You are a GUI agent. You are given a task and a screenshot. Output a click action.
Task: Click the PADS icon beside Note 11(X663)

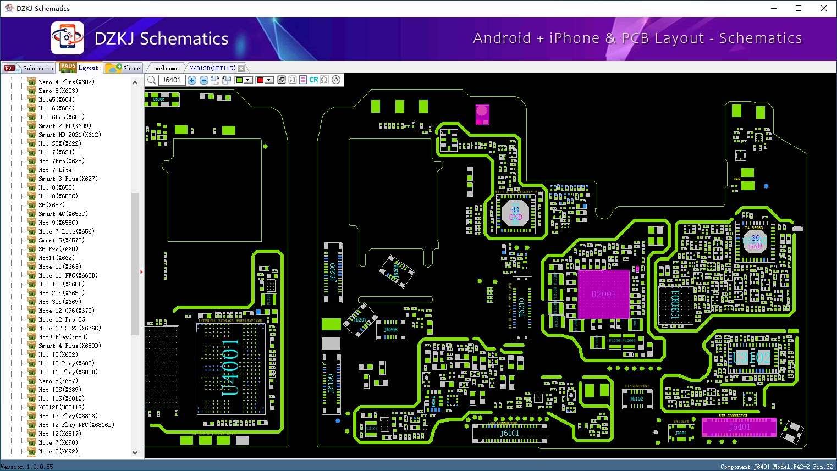(x=32, y=267)
